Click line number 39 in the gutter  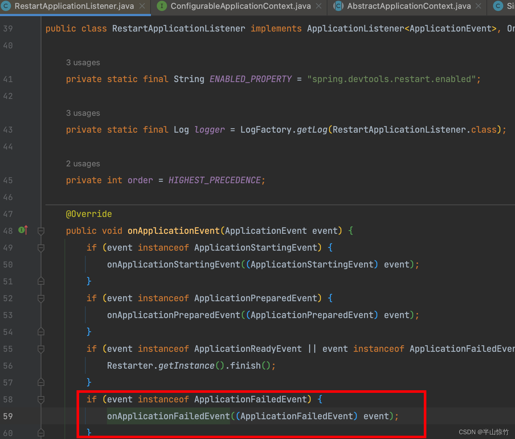[x=8, y=29]
